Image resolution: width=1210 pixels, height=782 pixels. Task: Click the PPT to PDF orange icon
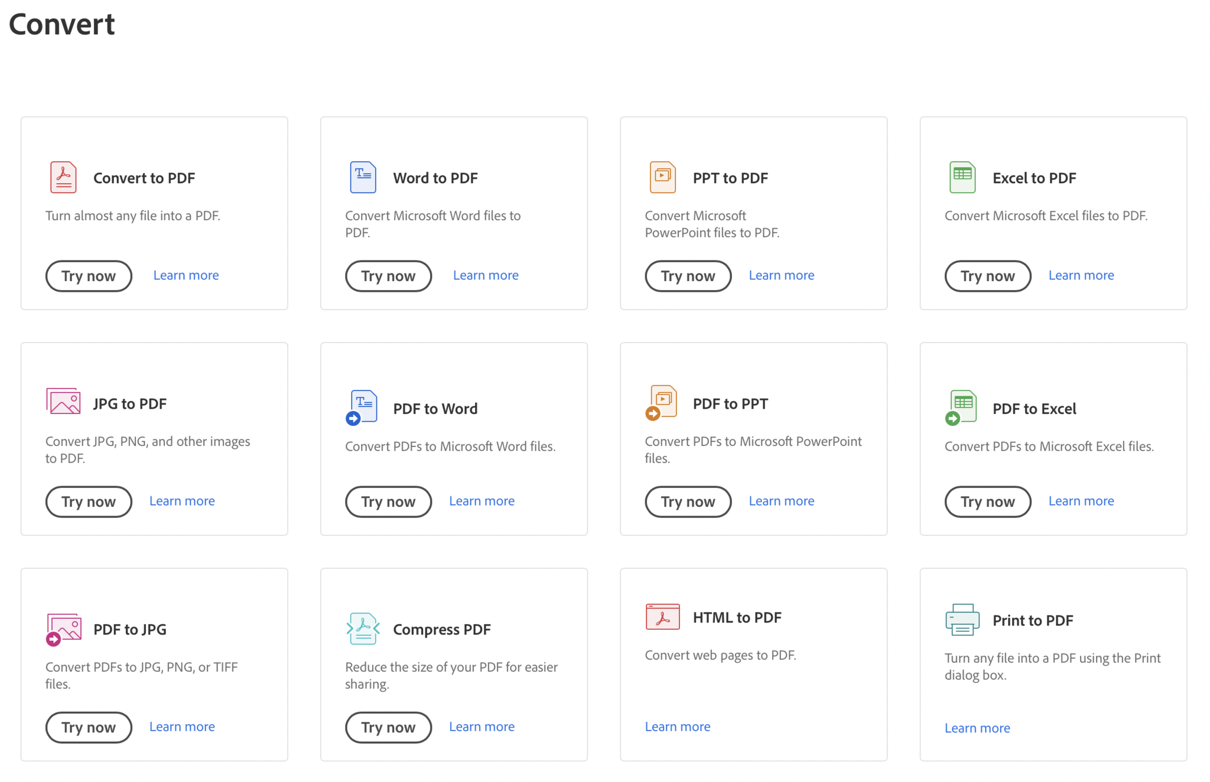click(662, 177)
